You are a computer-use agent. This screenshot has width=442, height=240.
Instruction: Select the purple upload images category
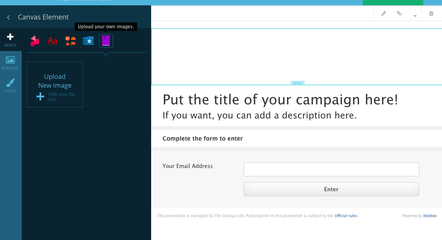pyautogui.click(x=106, y=41)
